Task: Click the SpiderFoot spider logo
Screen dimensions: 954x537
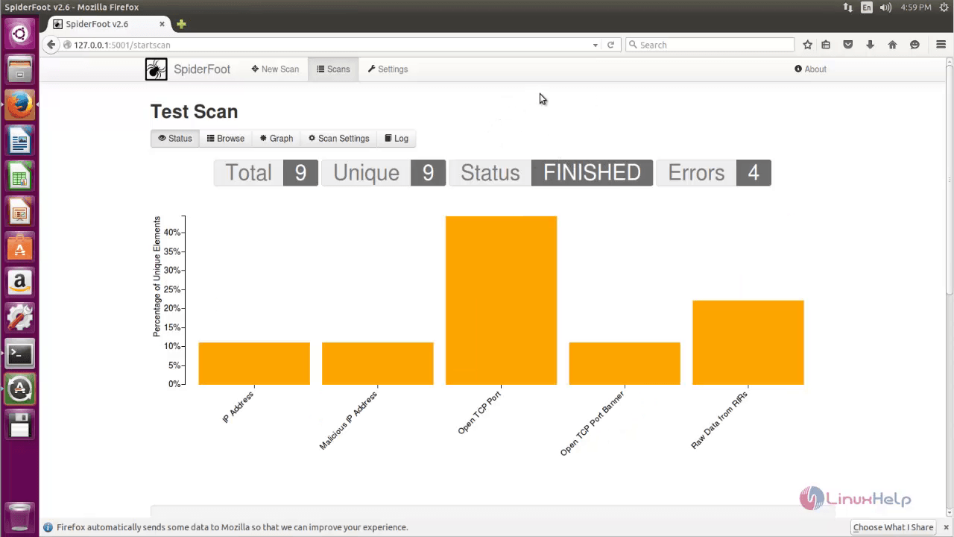Action: pyautogui.click(x=157, y=69)
